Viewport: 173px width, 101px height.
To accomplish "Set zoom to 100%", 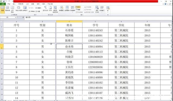I will pos(50,9).
